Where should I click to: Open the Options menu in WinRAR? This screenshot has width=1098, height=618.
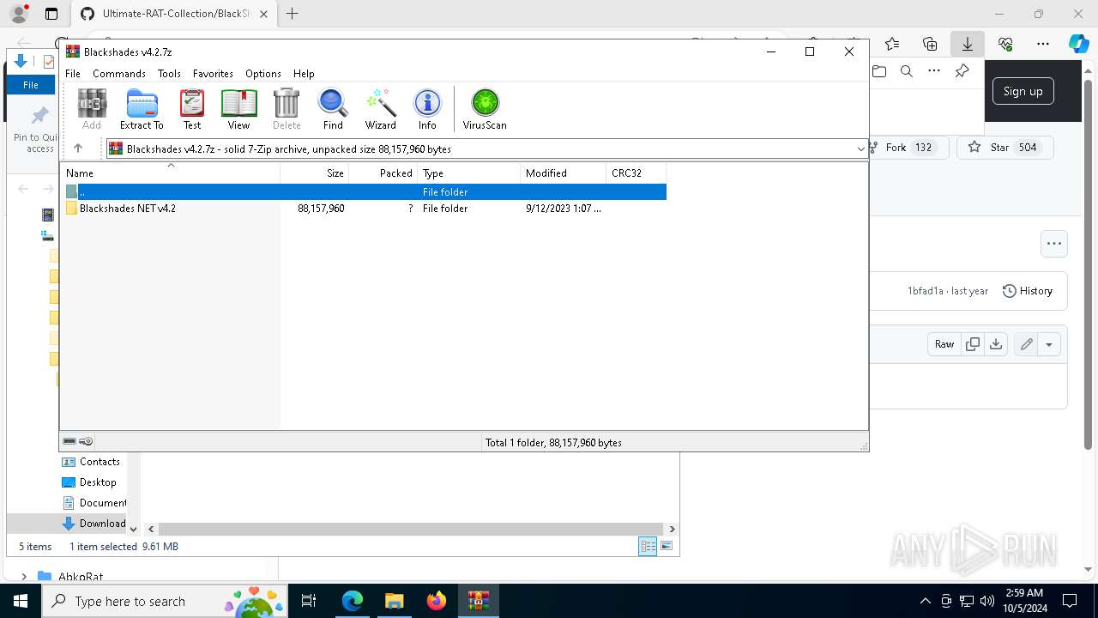[262, 74]
